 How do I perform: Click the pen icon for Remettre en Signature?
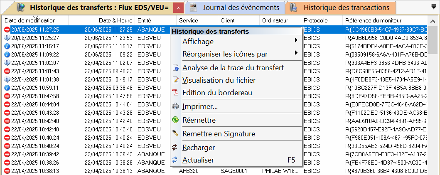click(x=175, y=134)
